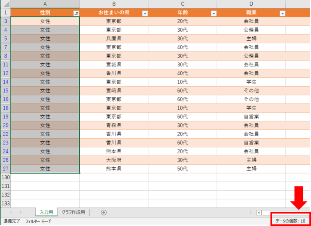
Task: Click the 宮城県 cell in row 11
Action: click(x=114, y=64)
